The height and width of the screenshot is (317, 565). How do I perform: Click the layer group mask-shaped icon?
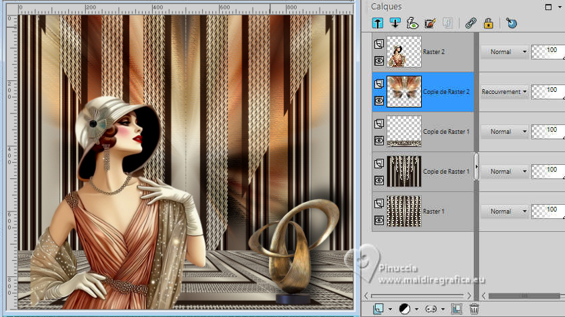point(431,309)
